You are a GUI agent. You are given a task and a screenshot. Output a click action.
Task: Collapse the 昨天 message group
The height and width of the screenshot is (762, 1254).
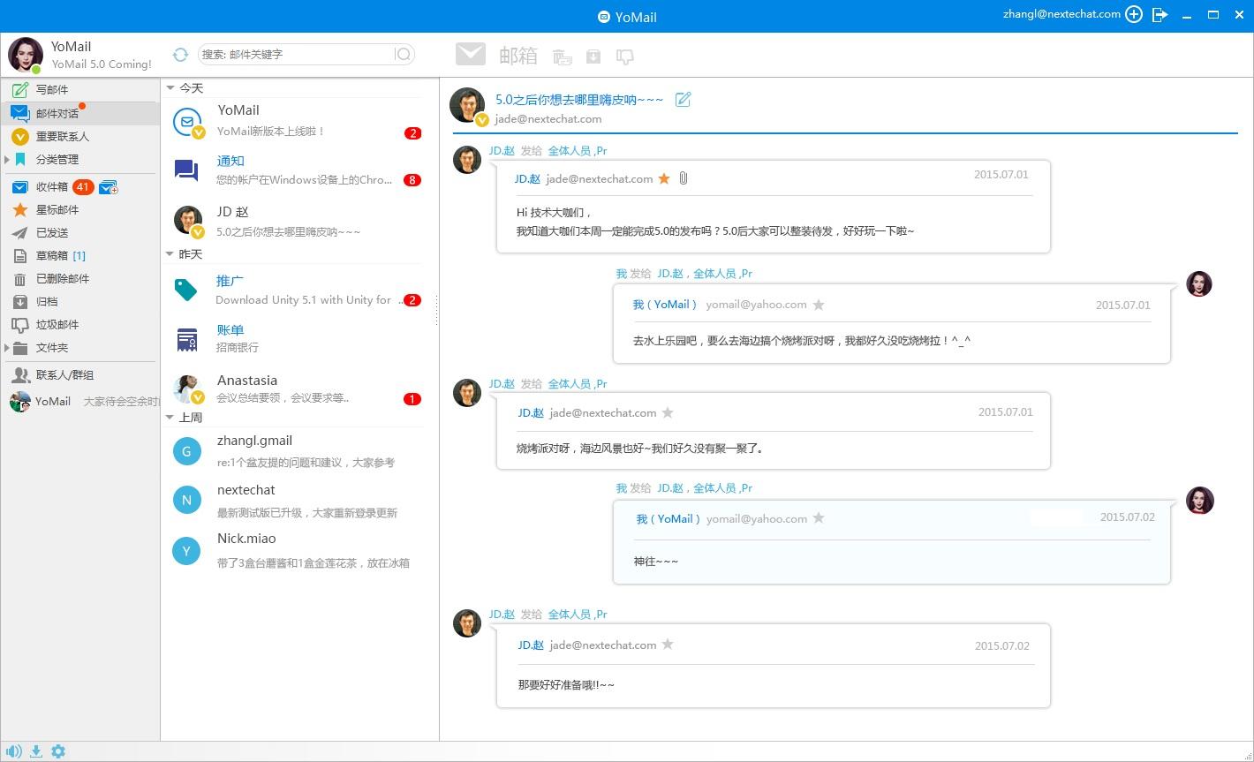point(171,254)
